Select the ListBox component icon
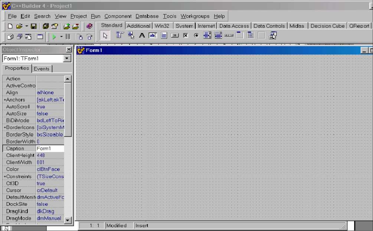Viewport: 373px width, 231px height. click(x=207, y=36)
